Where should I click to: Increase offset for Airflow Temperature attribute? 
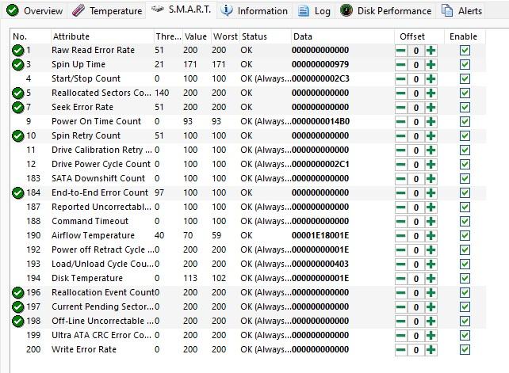431,236
